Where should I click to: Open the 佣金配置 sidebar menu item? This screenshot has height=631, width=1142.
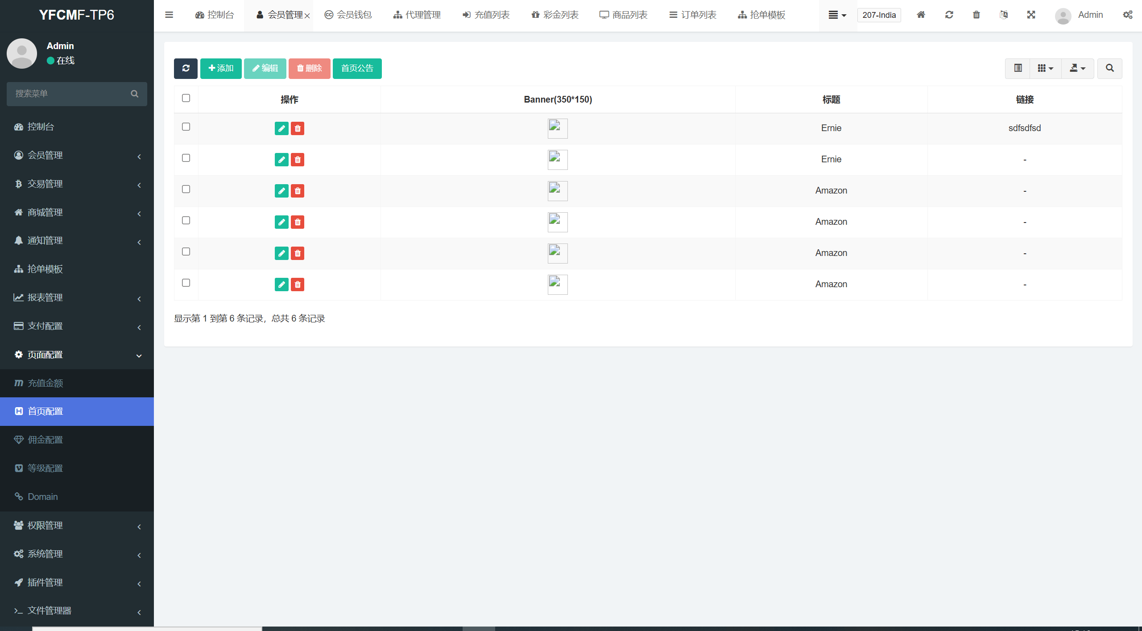[45, 440]
